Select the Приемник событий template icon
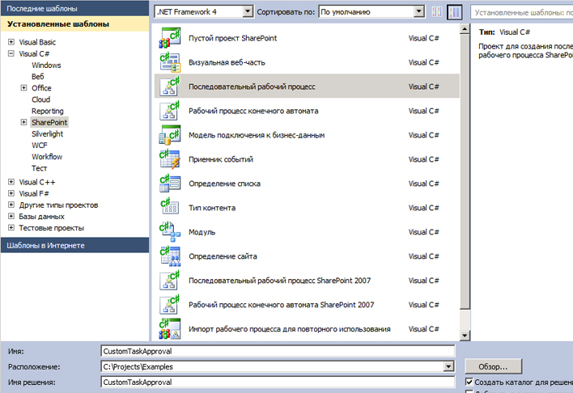Image resolution: width=573 pixels, height=393 pixels. 170,159
